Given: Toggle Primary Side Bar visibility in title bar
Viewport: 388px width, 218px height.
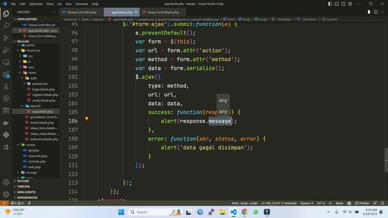Looking at the screenshot, I should 330,4.
